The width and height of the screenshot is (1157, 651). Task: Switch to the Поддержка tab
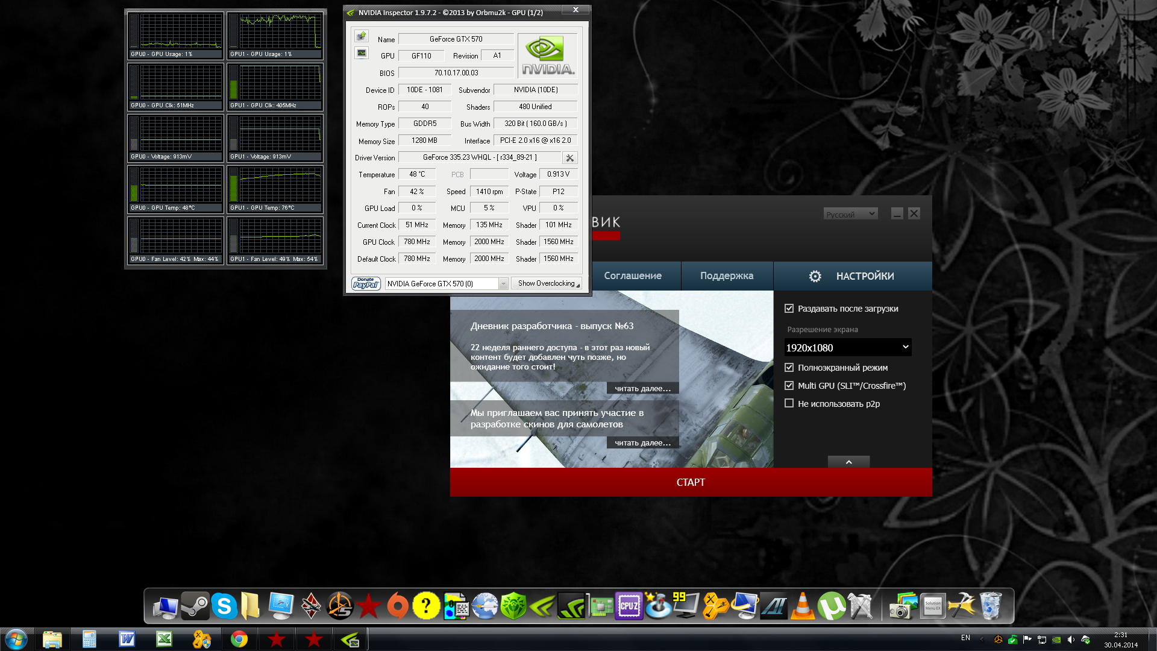pos(727,276)
